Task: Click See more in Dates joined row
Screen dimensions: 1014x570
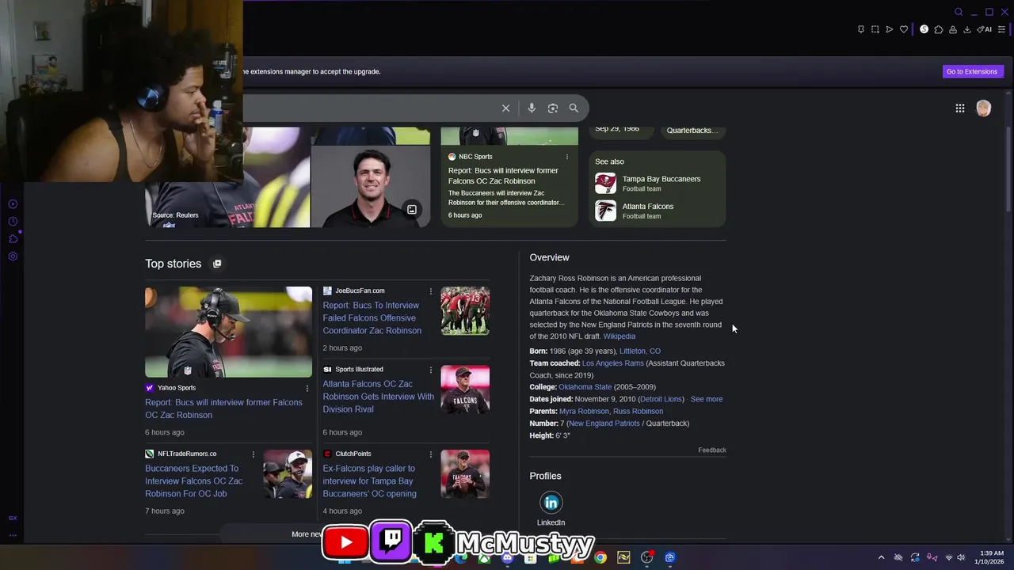Action: click(x=707, y=399)
